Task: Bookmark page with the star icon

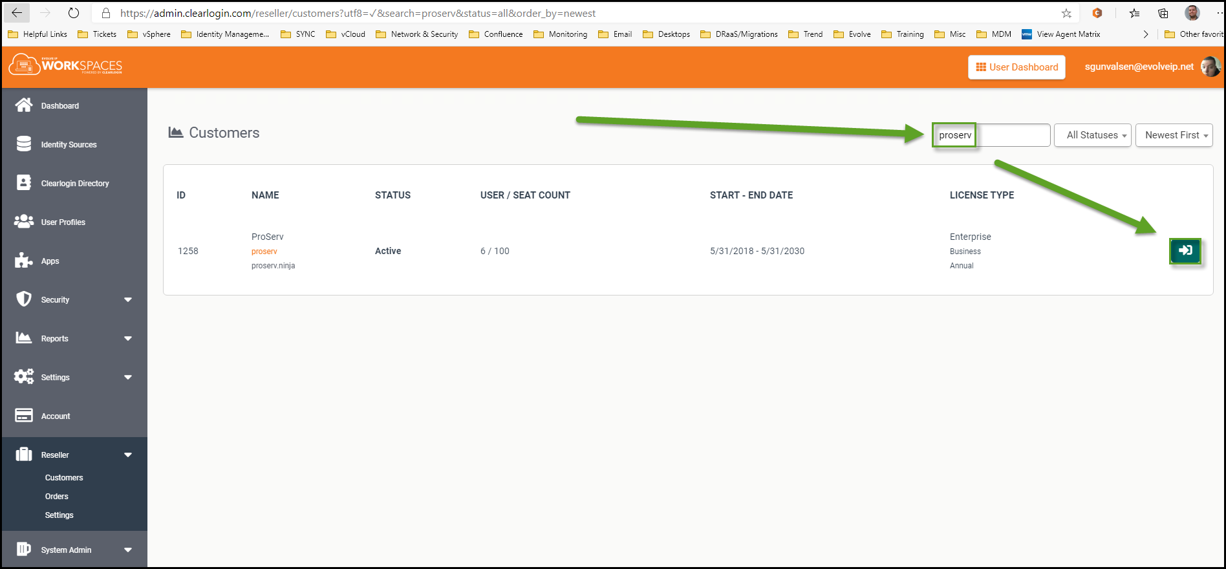Action: (1066, 13)
